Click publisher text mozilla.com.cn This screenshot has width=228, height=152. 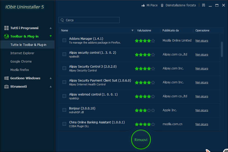coord(173,124)
